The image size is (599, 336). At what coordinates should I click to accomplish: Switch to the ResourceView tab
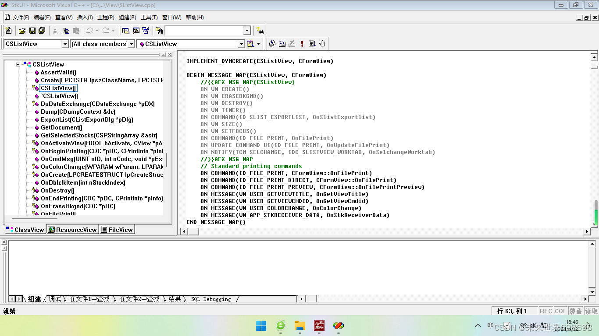[72, 230]
